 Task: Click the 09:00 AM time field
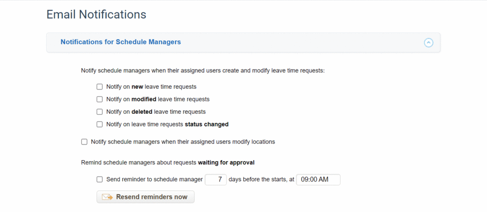(x=318, y=179)
